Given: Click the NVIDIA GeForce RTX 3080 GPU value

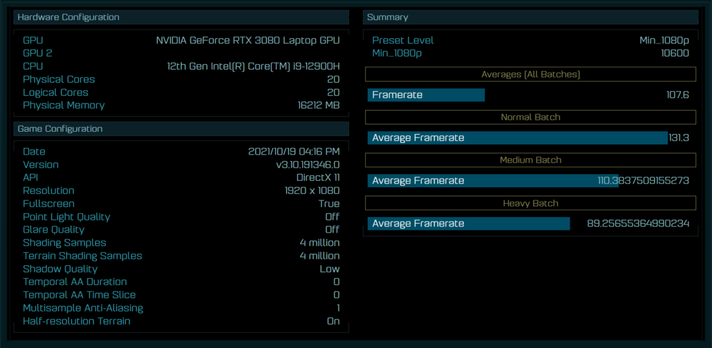Looking at the screenshot, I should [247, 40].
